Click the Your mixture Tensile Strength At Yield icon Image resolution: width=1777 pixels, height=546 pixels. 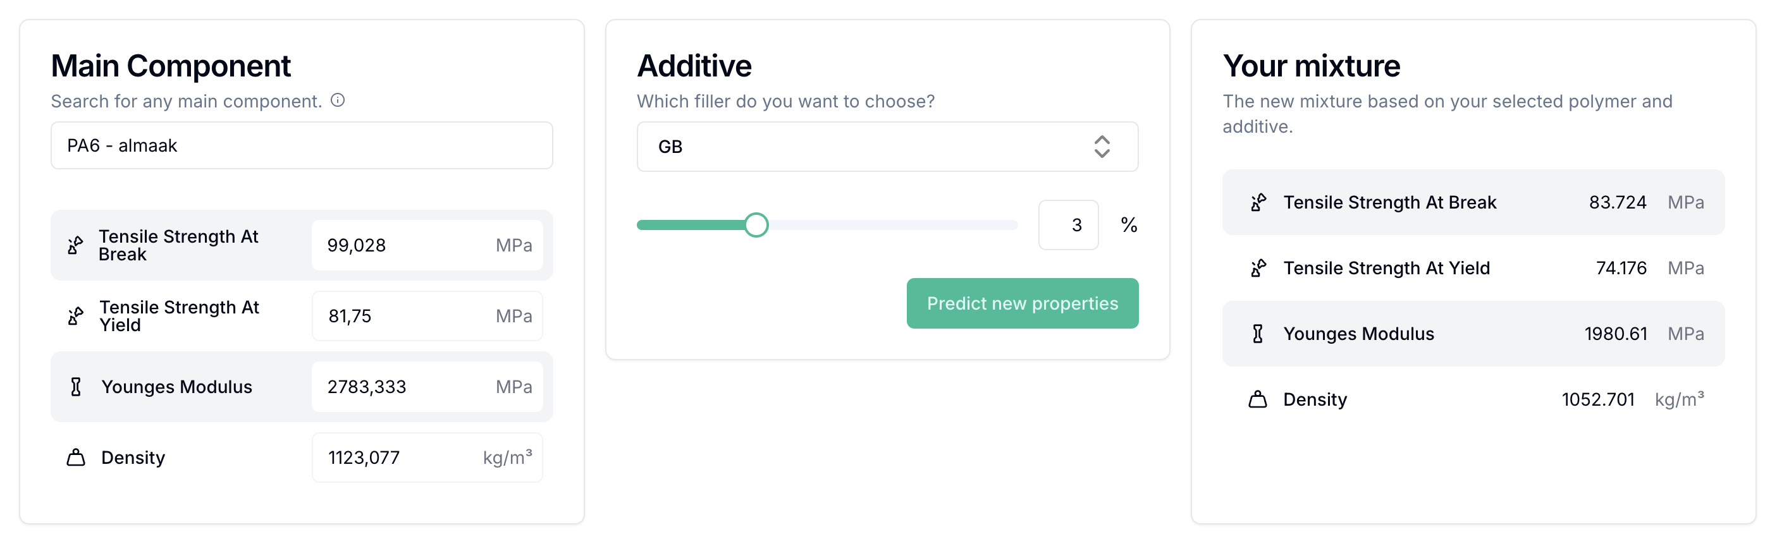1260,268
